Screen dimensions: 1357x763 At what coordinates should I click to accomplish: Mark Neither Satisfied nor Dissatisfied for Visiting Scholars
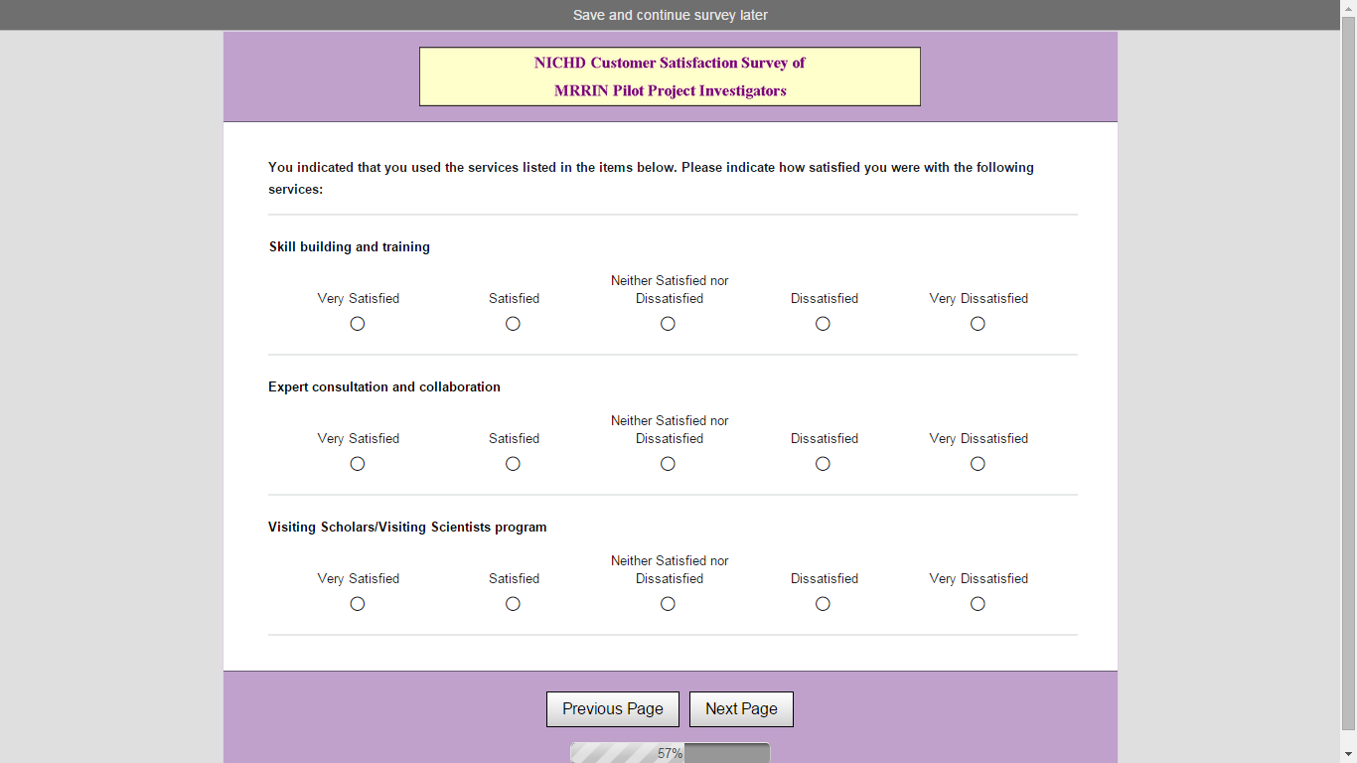tap(668, 604)
